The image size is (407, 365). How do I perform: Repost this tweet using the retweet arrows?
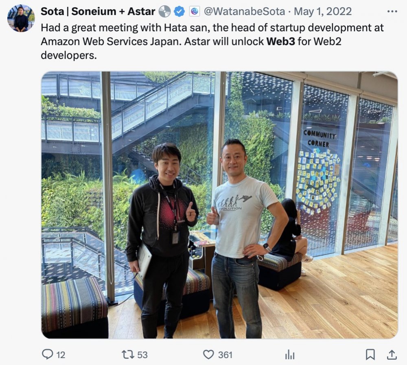coord(128,354)
